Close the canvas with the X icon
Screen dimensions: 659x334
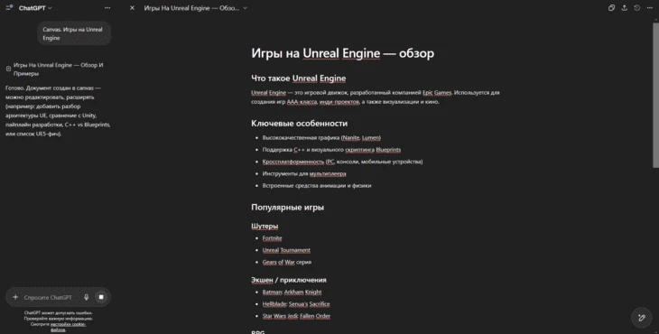click(x=132, y=8)
